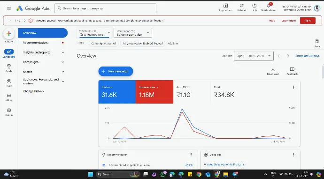Open Video ads card three-dot menu
324x179 pixels.
(x=293, y=155)
